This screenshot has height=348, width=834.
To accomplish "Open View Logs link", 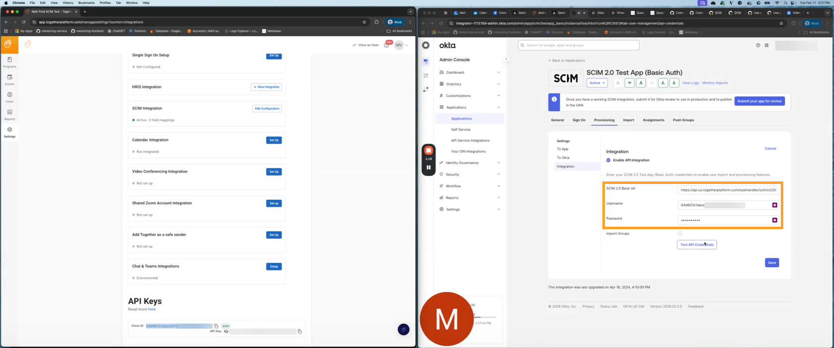I will pos(690,83).
